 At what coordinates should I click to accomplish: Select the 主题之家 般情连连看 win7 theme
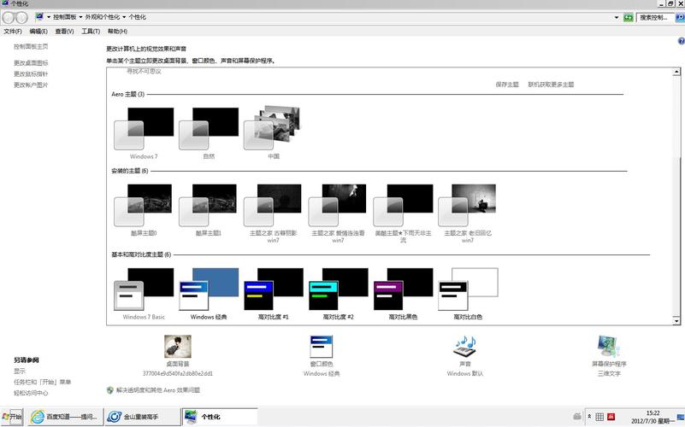(x=338, y=213)
